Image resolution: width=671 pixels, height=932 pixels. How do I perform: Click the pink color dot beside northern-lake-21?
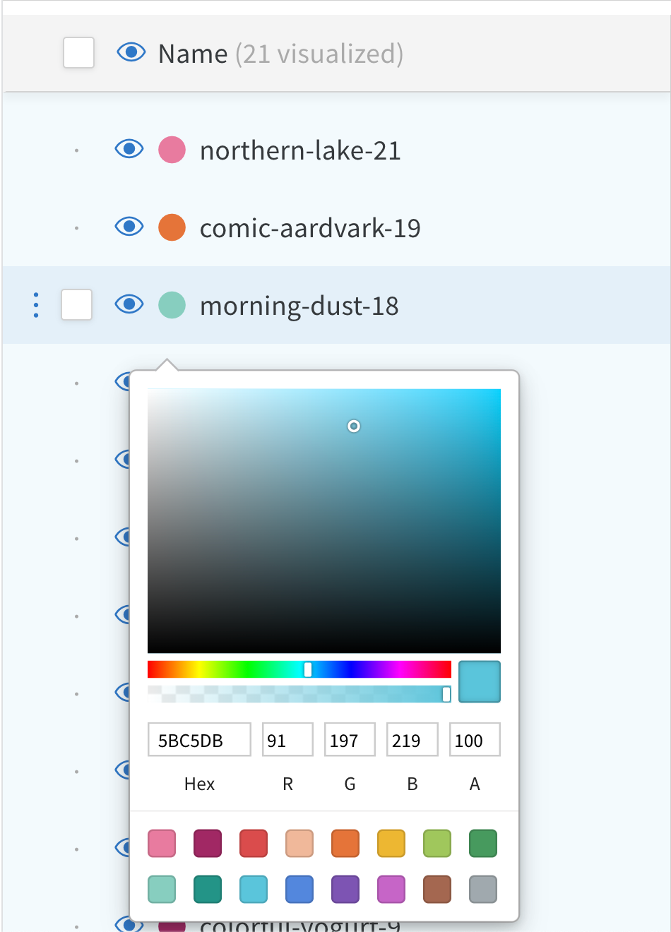(172, 150)
